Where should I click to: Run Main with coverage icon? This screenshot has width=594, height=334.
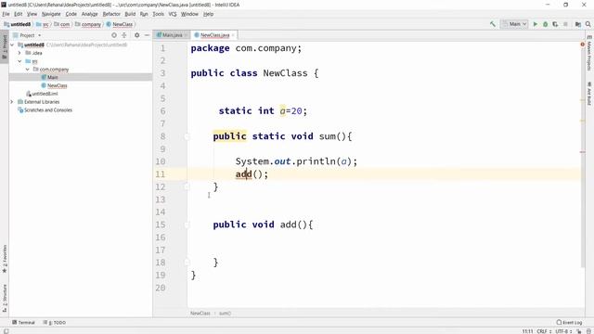coord(555,24)
